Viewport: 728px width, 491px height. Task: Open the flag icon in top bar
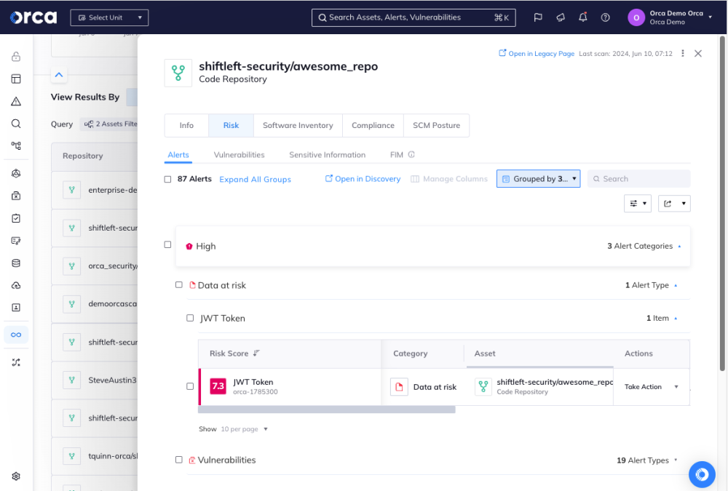538,17
